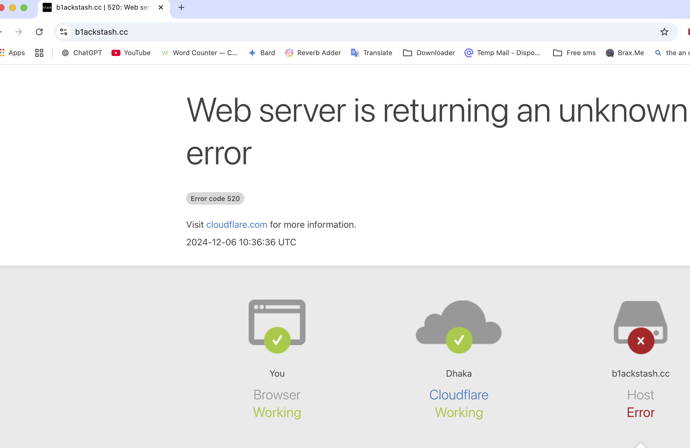Close the b1ackstash.cc tab
The height and width of the screenshot is (448, 690).
pyautogui.click(x=161, y=8)
